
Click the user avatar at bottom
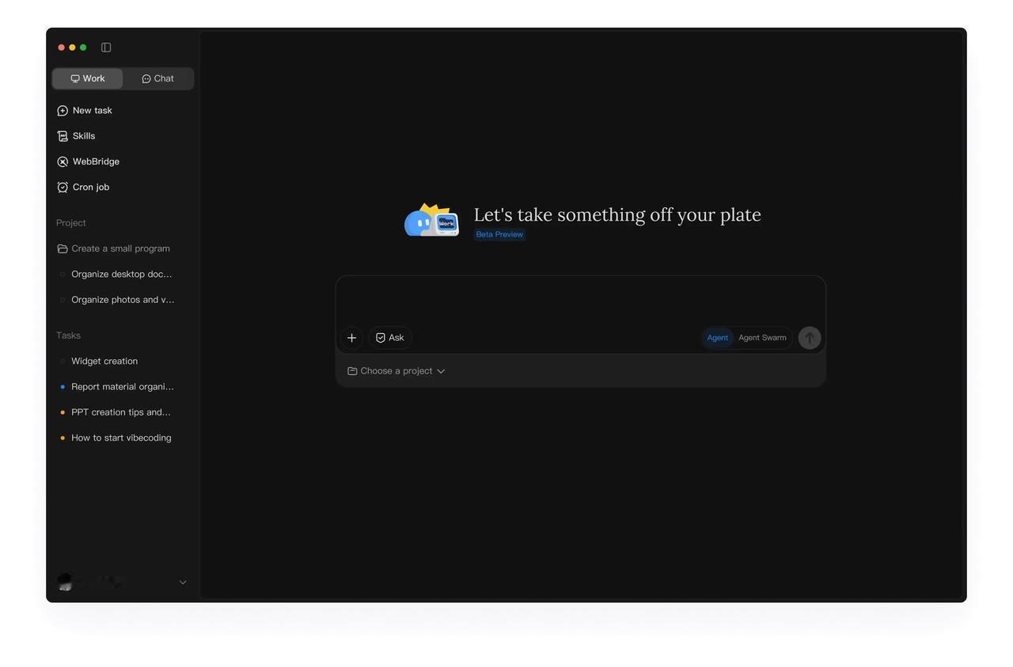pos(65,582)
